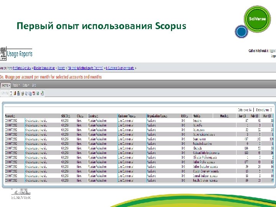Sort by the Account column triangle
The height and width of the screenshot is (207, 276).
14,116
